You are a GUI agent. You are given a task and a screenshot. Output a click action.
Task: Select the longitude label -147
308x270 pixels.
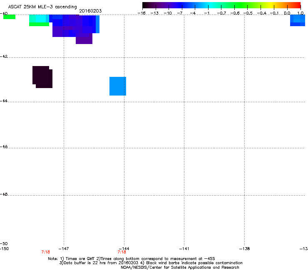pyautogui.click(x=64, y=249)
